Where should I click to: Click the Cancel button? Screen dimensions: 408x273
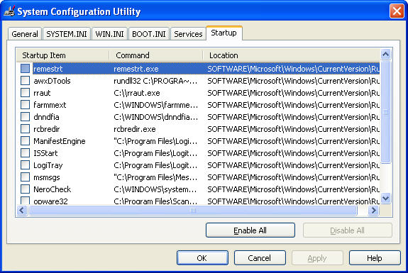coord(260,258)
